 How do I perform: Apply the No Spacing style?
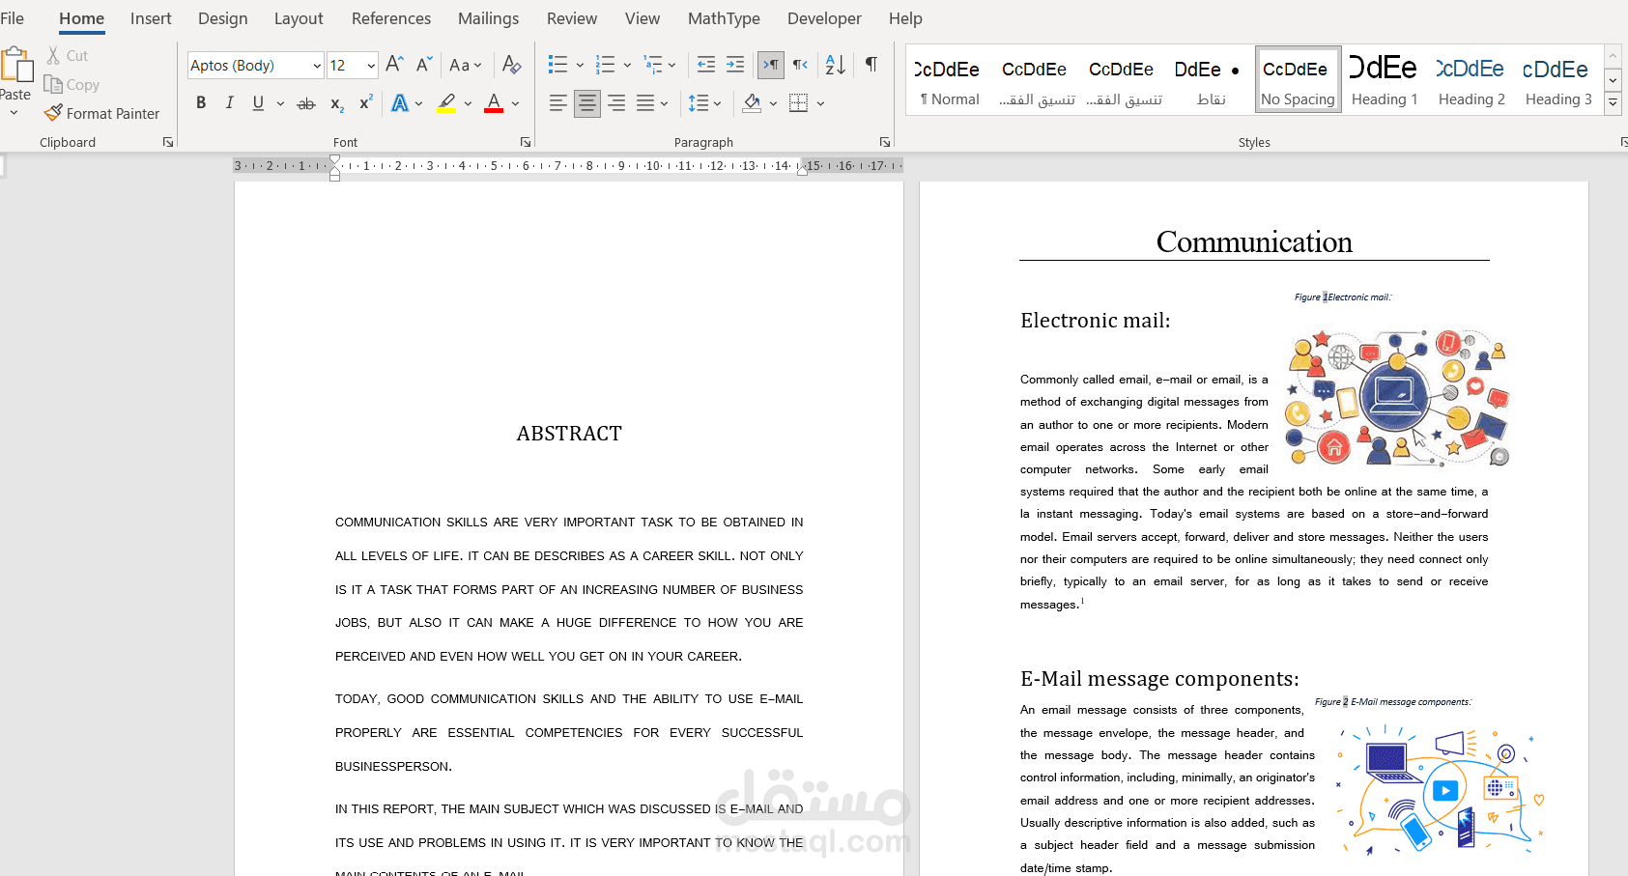coord(1298,80)
